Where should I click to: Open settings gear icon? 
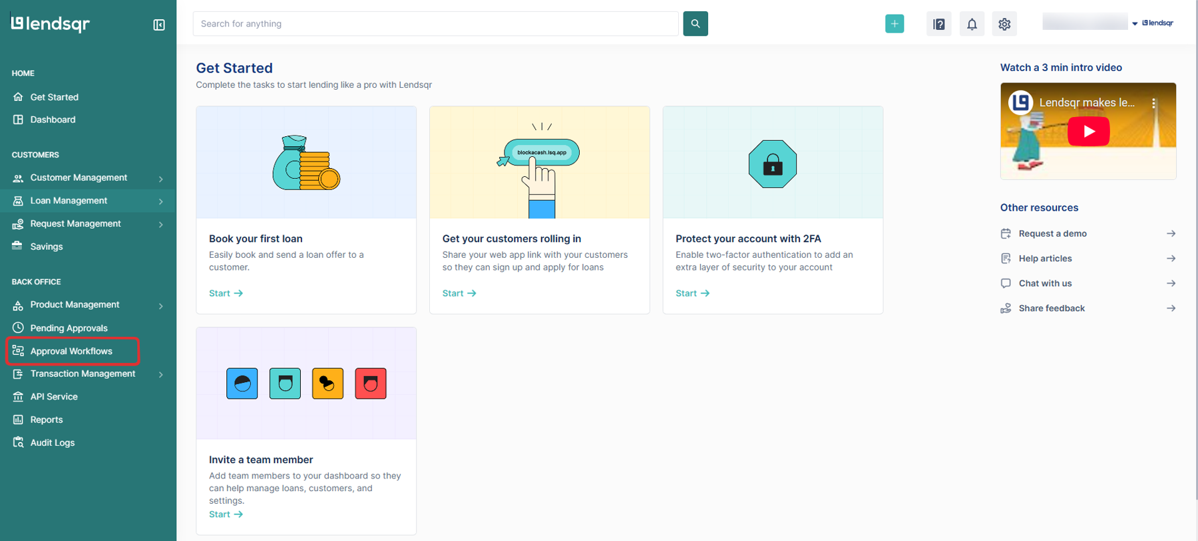pyautogui.click(x=1004, y=25)
